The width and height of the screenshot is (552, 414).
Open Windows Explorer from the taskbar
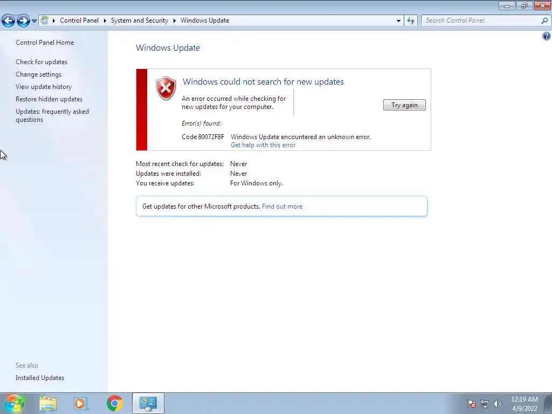pos(48,404)
